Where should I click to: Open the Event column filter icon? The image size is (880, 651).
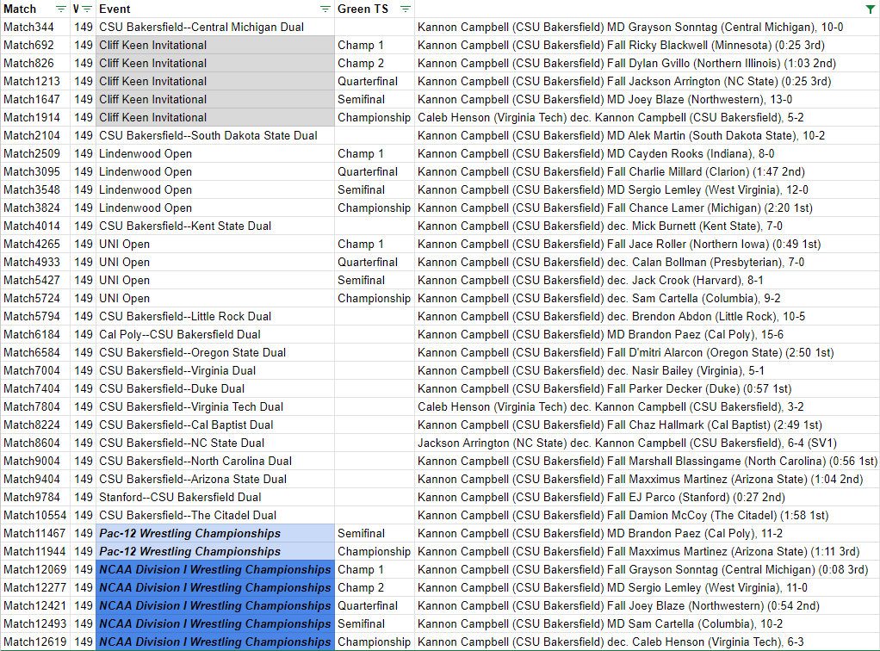[325, 9]
